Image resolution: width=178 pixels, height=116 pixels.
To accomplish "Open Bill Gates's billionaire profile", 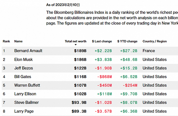I will (x=22, y=77).
